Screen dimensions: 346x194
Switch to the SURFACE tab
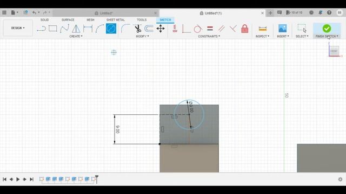[68, 20]
